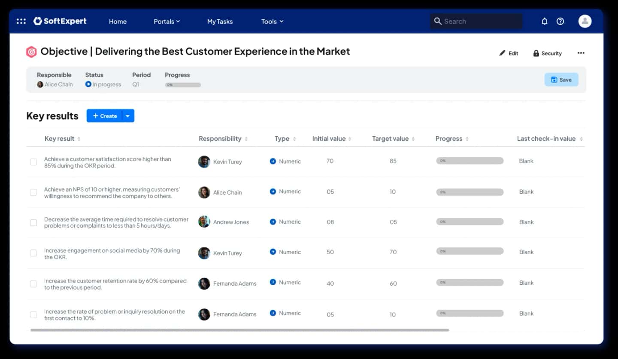Check the customer satisfaction score row checkbox

33,162
